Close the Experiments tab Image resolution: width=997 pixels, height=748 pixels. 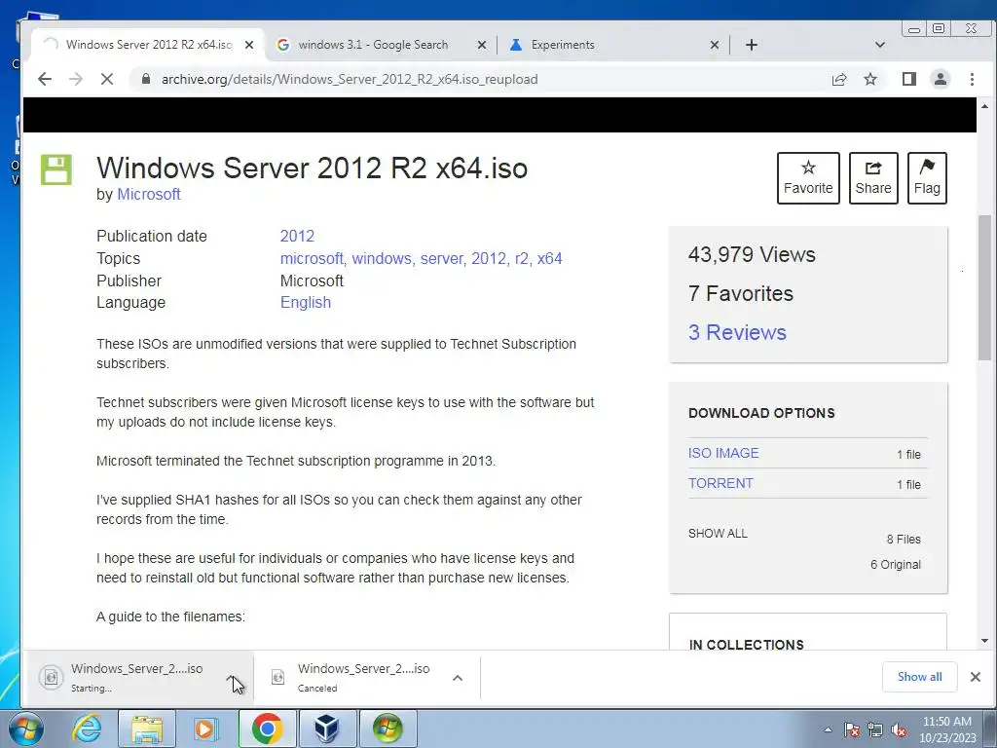pos(715,45)
